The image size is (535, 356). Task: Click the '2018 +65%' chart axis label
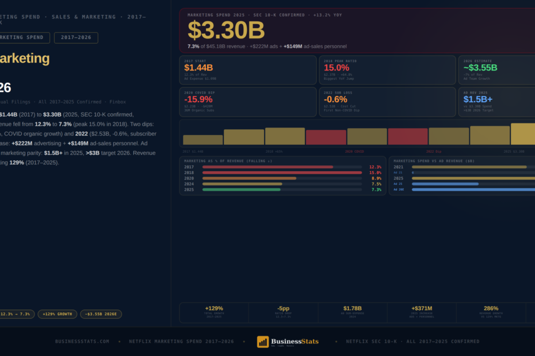274,152
